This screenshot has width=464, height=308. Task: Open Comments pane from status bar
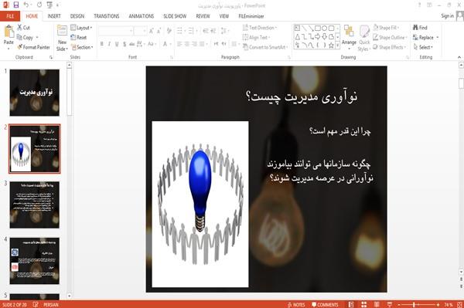click(x=325, y=304)
